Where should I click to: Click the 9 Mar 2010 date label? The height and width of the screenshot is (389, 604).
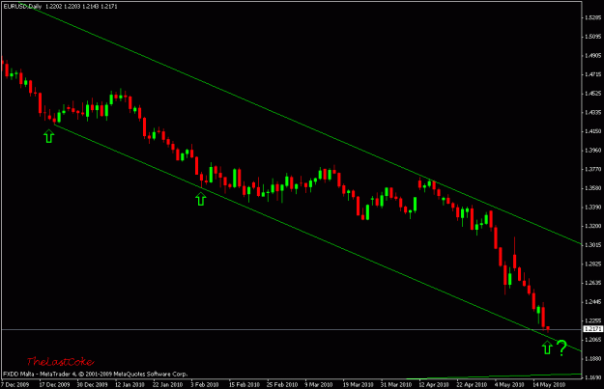point(319,384)
